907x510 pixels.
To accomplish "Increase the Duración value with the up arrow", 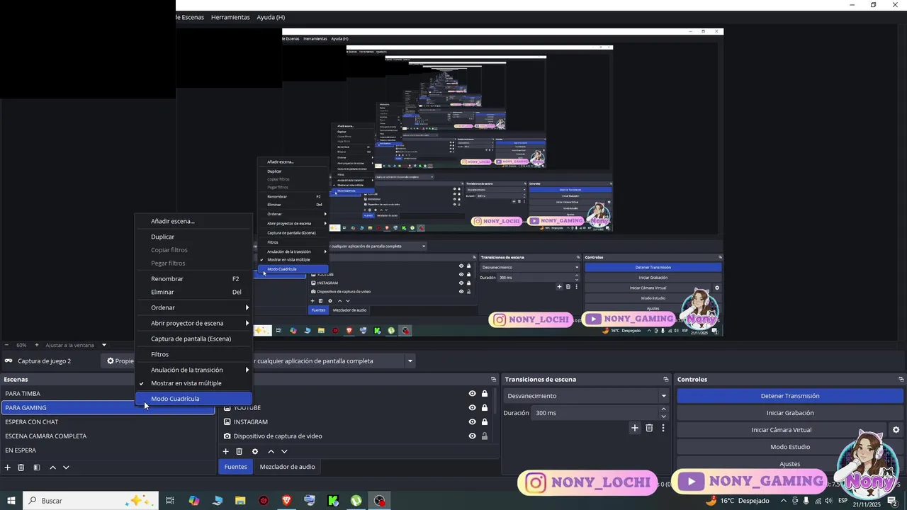I will tap(663, 409).
